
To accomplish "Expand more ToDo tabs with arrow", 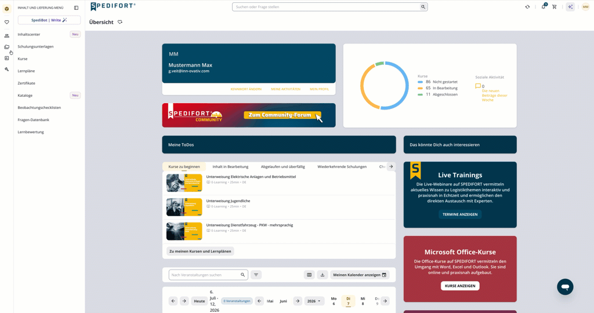I will 391,166.
